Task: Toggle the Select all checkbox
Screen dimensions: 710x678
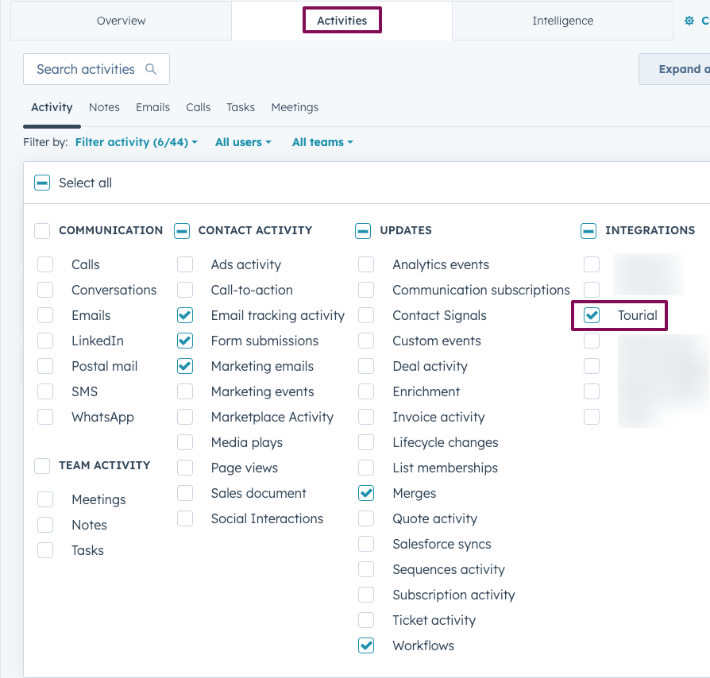Action: click(42, 183)
